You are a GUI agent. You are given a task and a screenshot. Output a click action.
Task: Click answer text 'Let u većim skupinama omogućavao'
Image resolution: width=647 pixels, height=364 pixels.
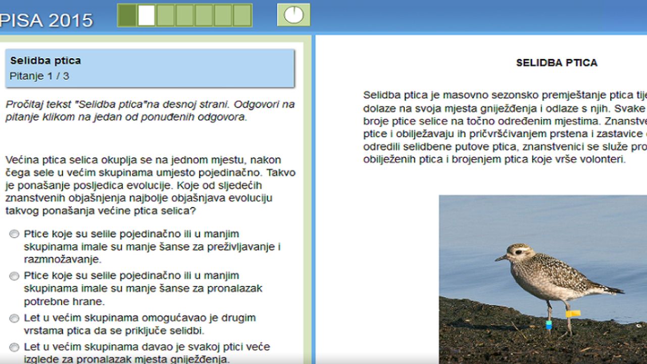[140, 318]
